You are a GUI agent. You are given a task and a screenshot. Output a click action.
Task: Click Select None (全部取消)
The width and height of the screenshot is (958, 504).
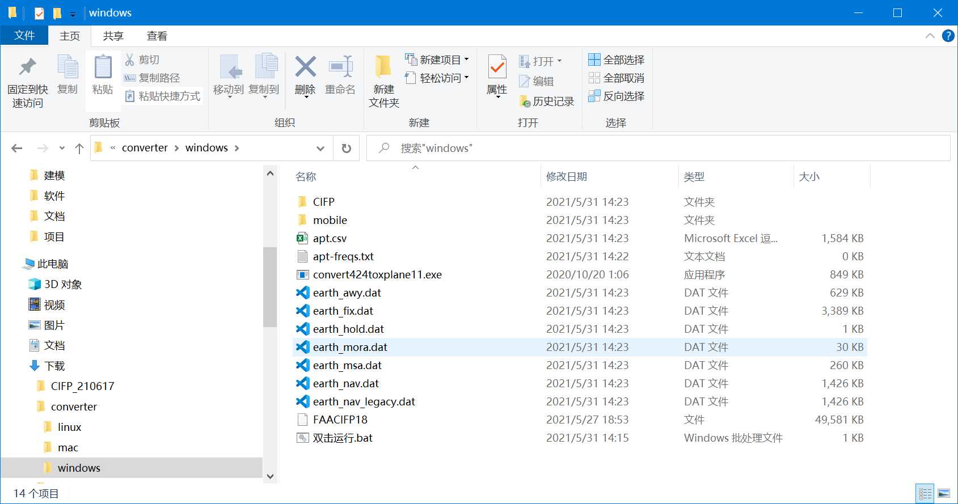point(617,78)
